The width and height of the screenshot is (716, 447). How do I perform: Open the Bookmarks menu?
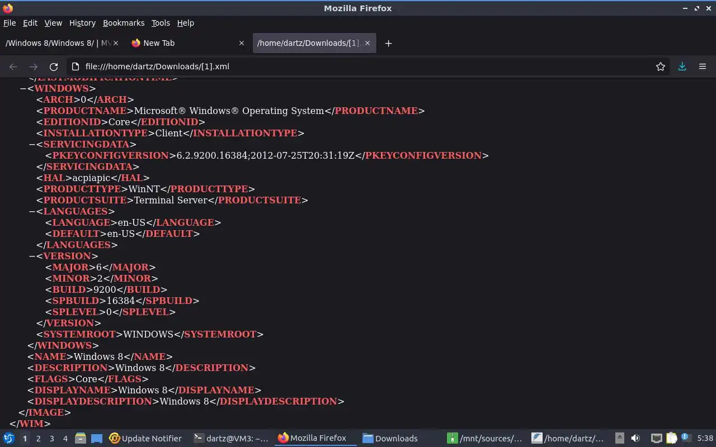point(124,23)
